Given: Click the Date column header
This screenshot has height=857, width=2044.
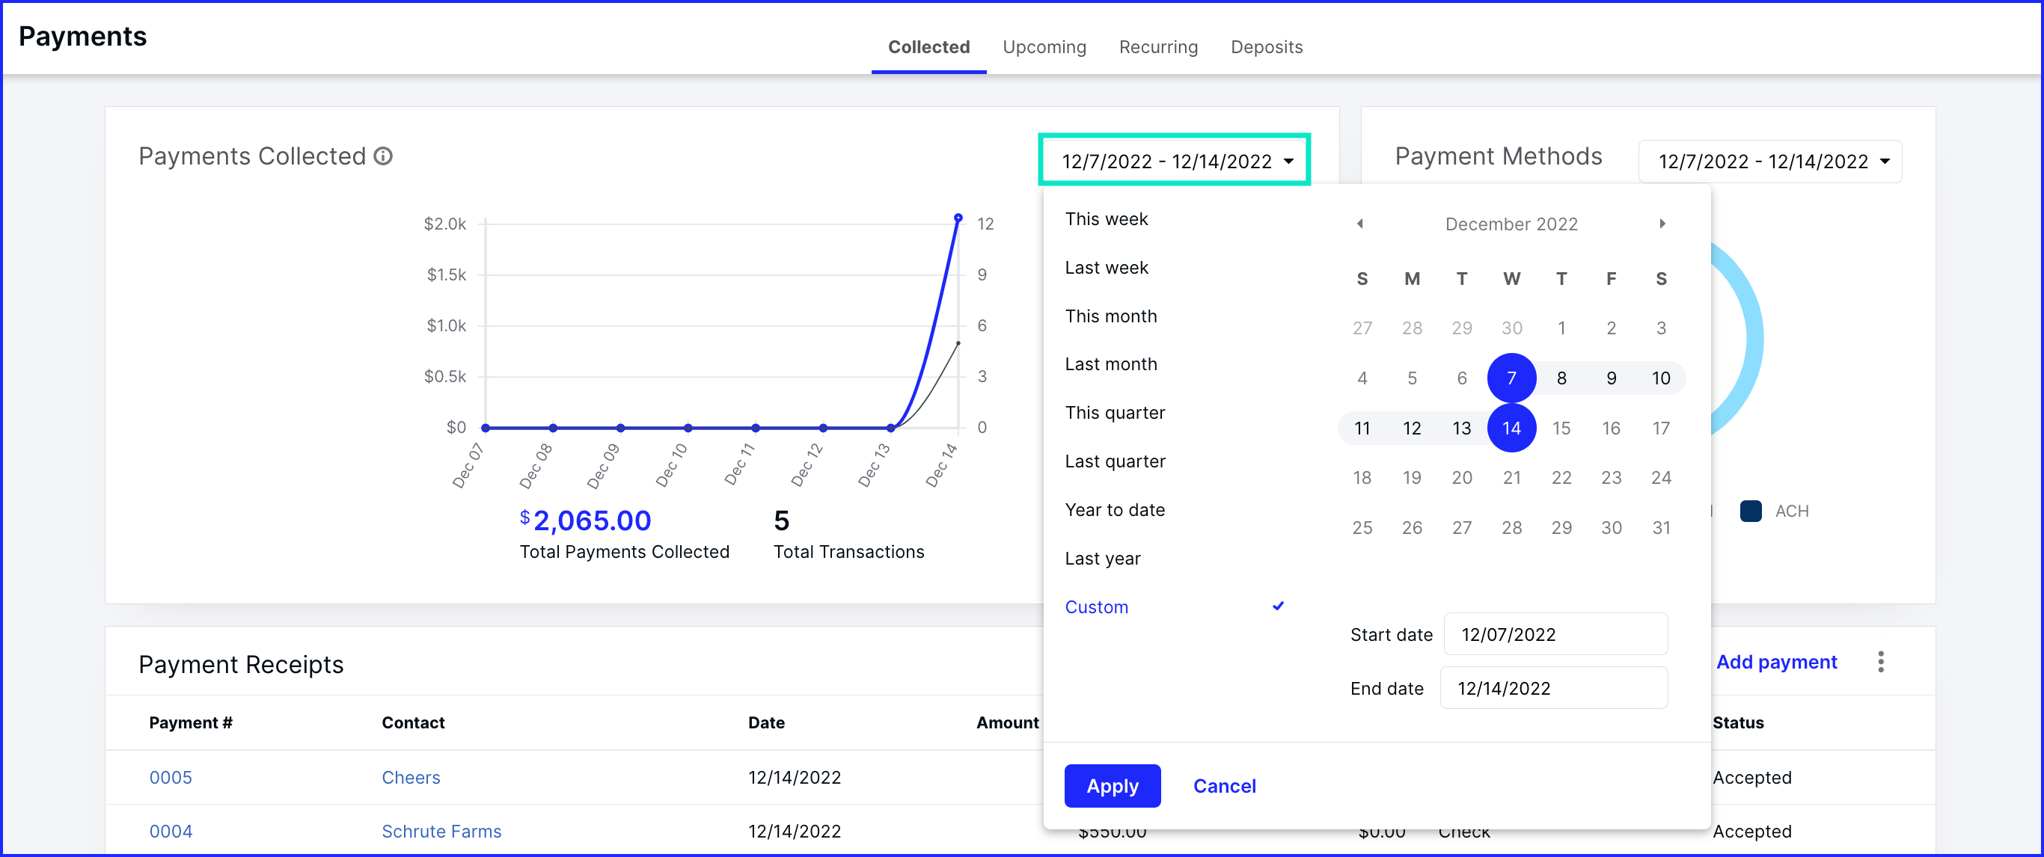Looking at the screenshot, I should coord(765,723).
